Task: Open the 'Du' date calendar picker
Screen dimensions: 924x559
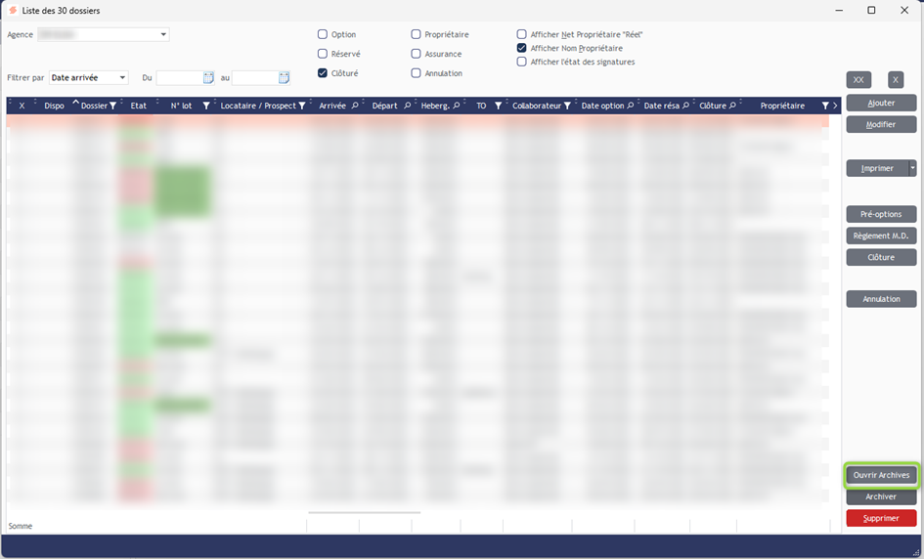Action: [208, 78]
